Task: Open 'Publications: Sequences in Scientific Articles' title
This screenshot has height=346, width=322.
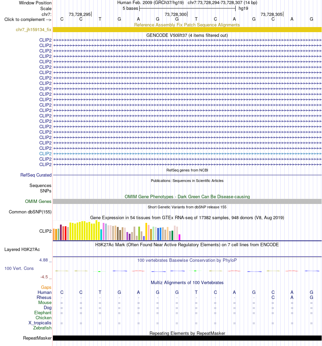Action: tap(187, 181)
